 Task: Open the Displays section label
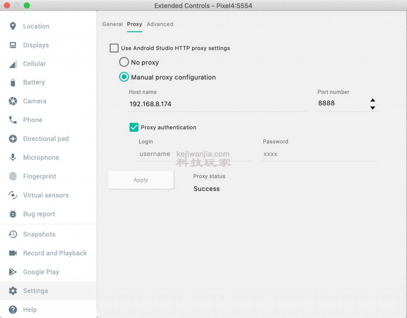click(x=36, y=45)
